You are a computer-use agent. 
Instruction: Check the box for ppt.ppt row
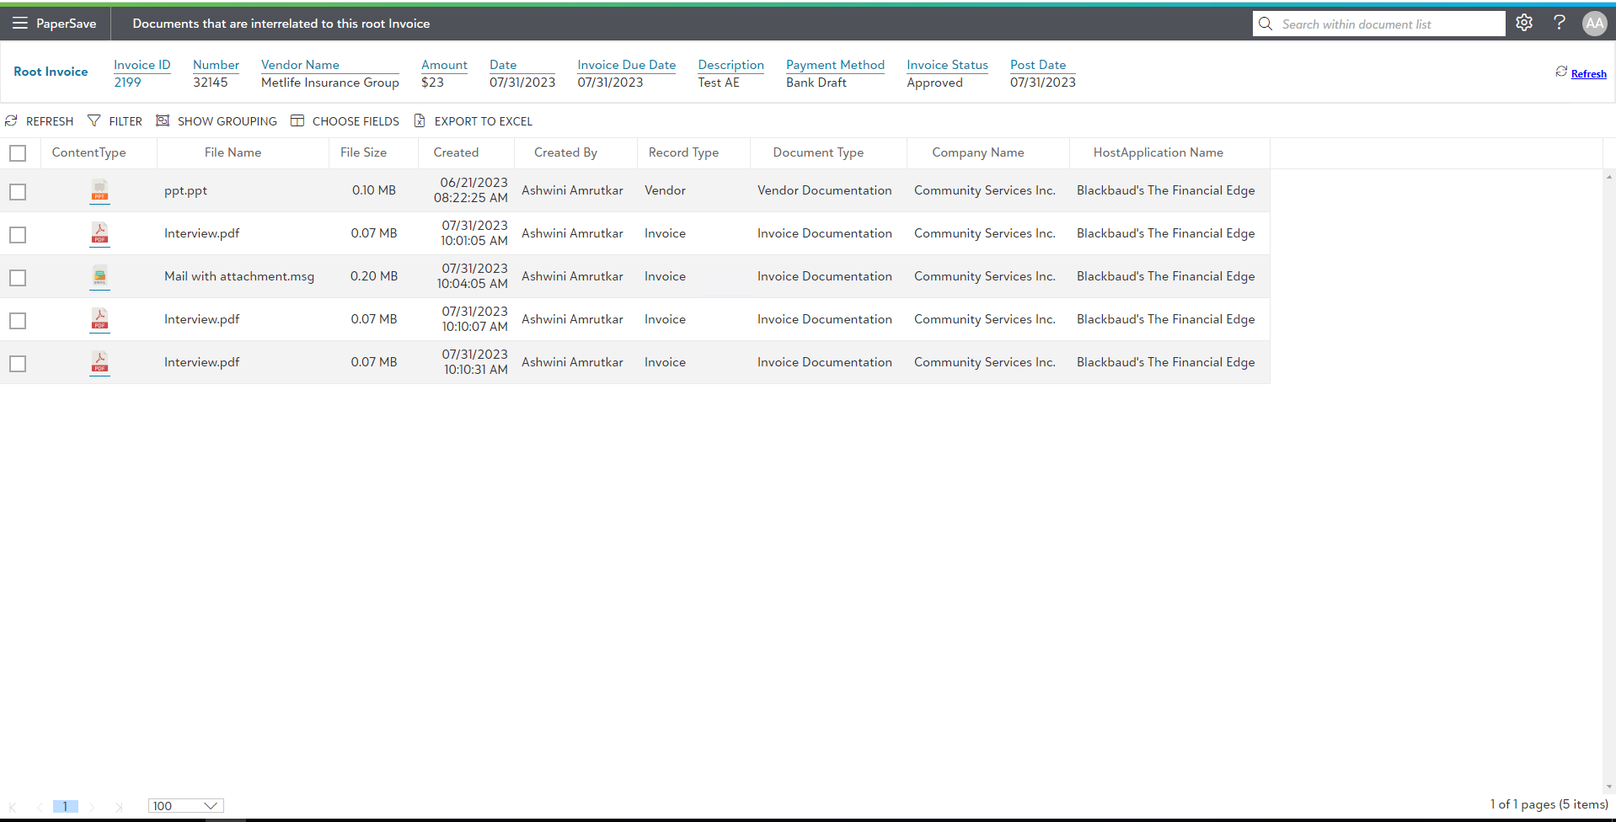pyautogui.click(x=18, y=192)
